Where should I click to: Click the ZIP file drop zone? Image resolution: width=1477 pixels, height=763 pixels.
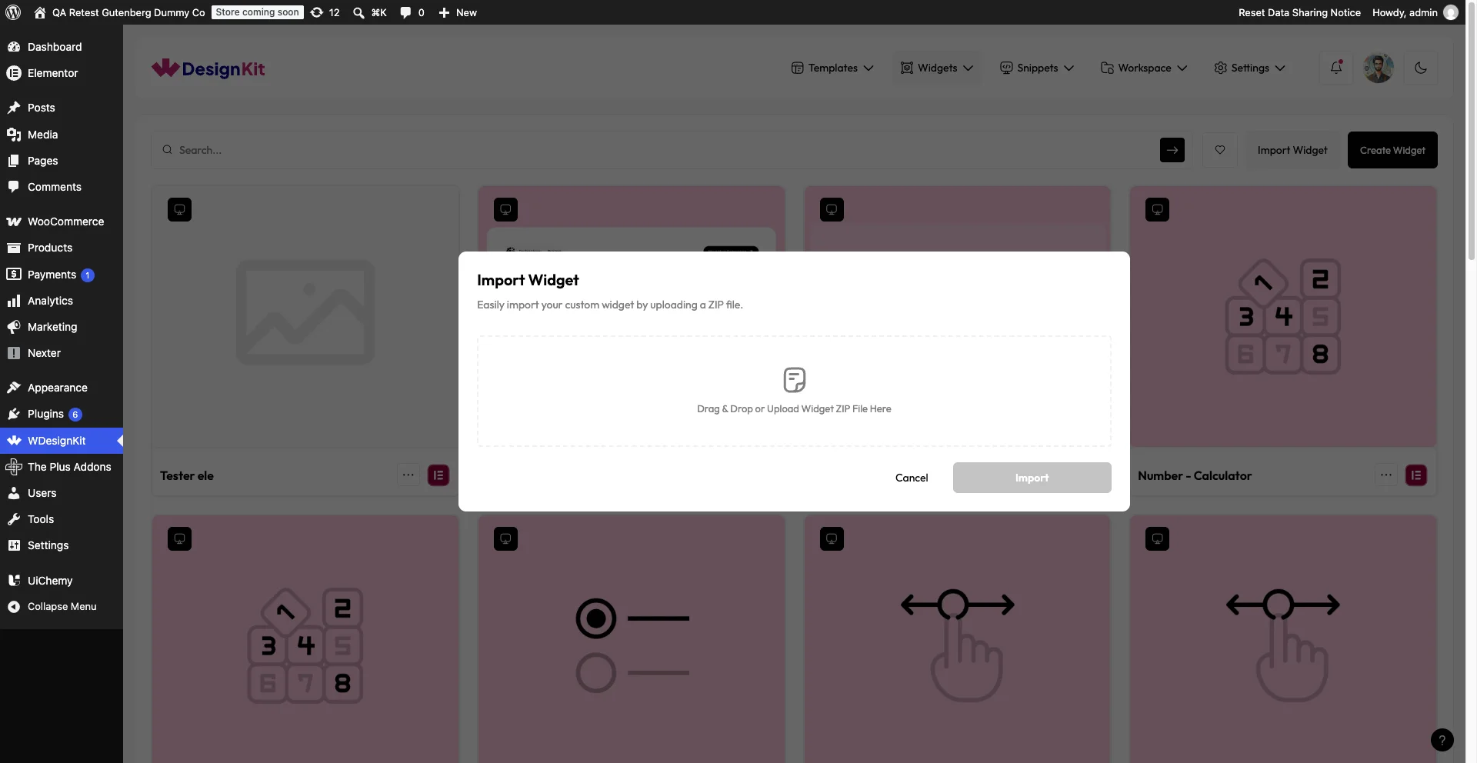tap(794, 391)
